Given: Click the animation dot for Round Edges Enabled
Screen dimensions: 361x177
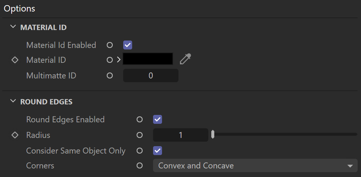Looking at the screenshot, I should (x=140, y=119).
